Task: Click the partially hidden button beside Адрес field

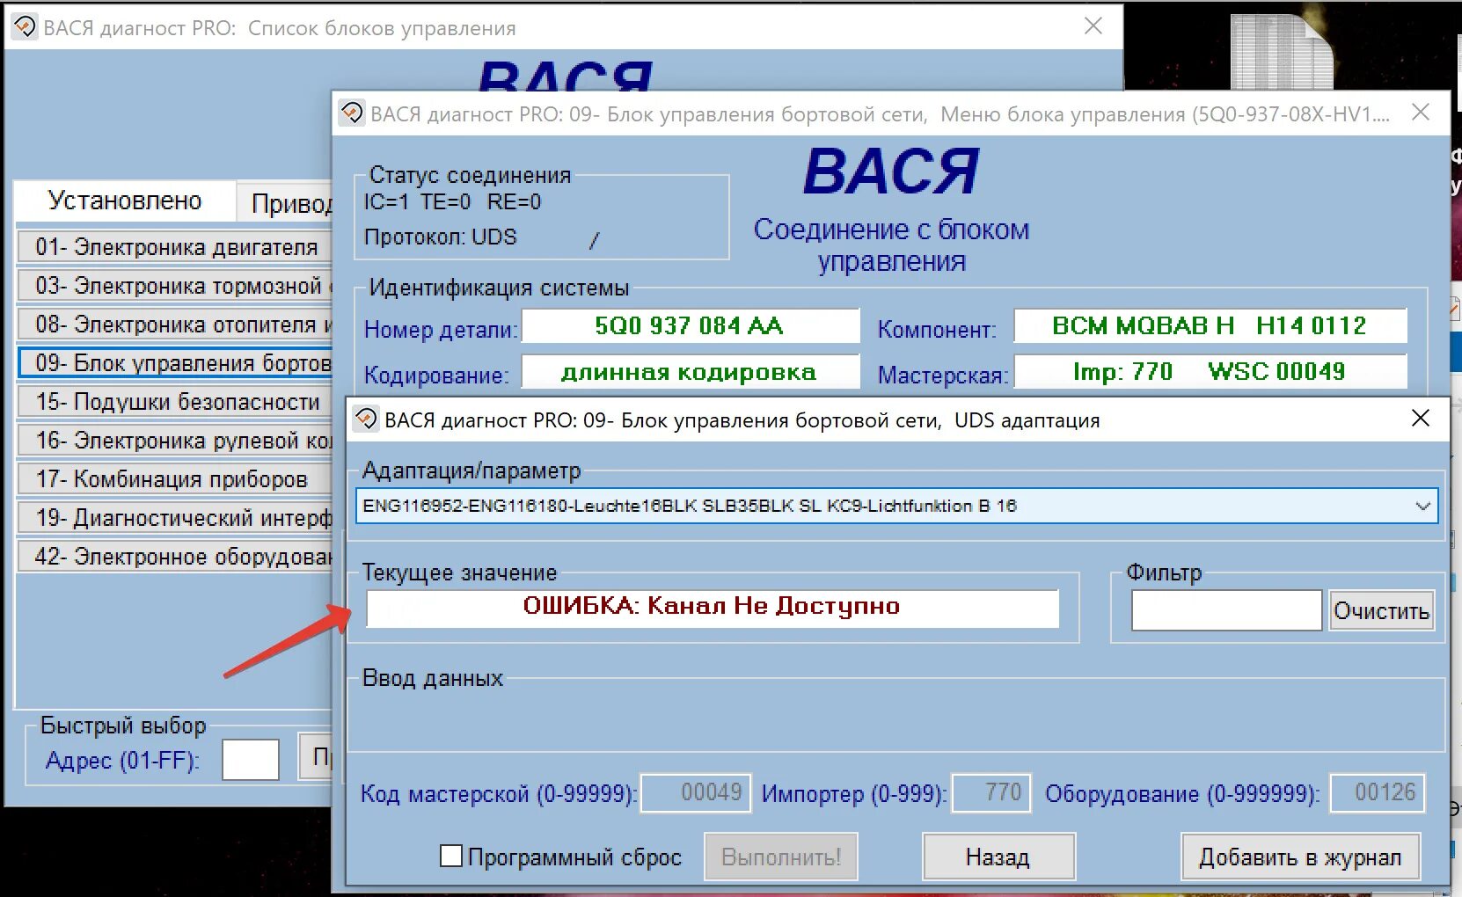Action: (x=315, y=756)
